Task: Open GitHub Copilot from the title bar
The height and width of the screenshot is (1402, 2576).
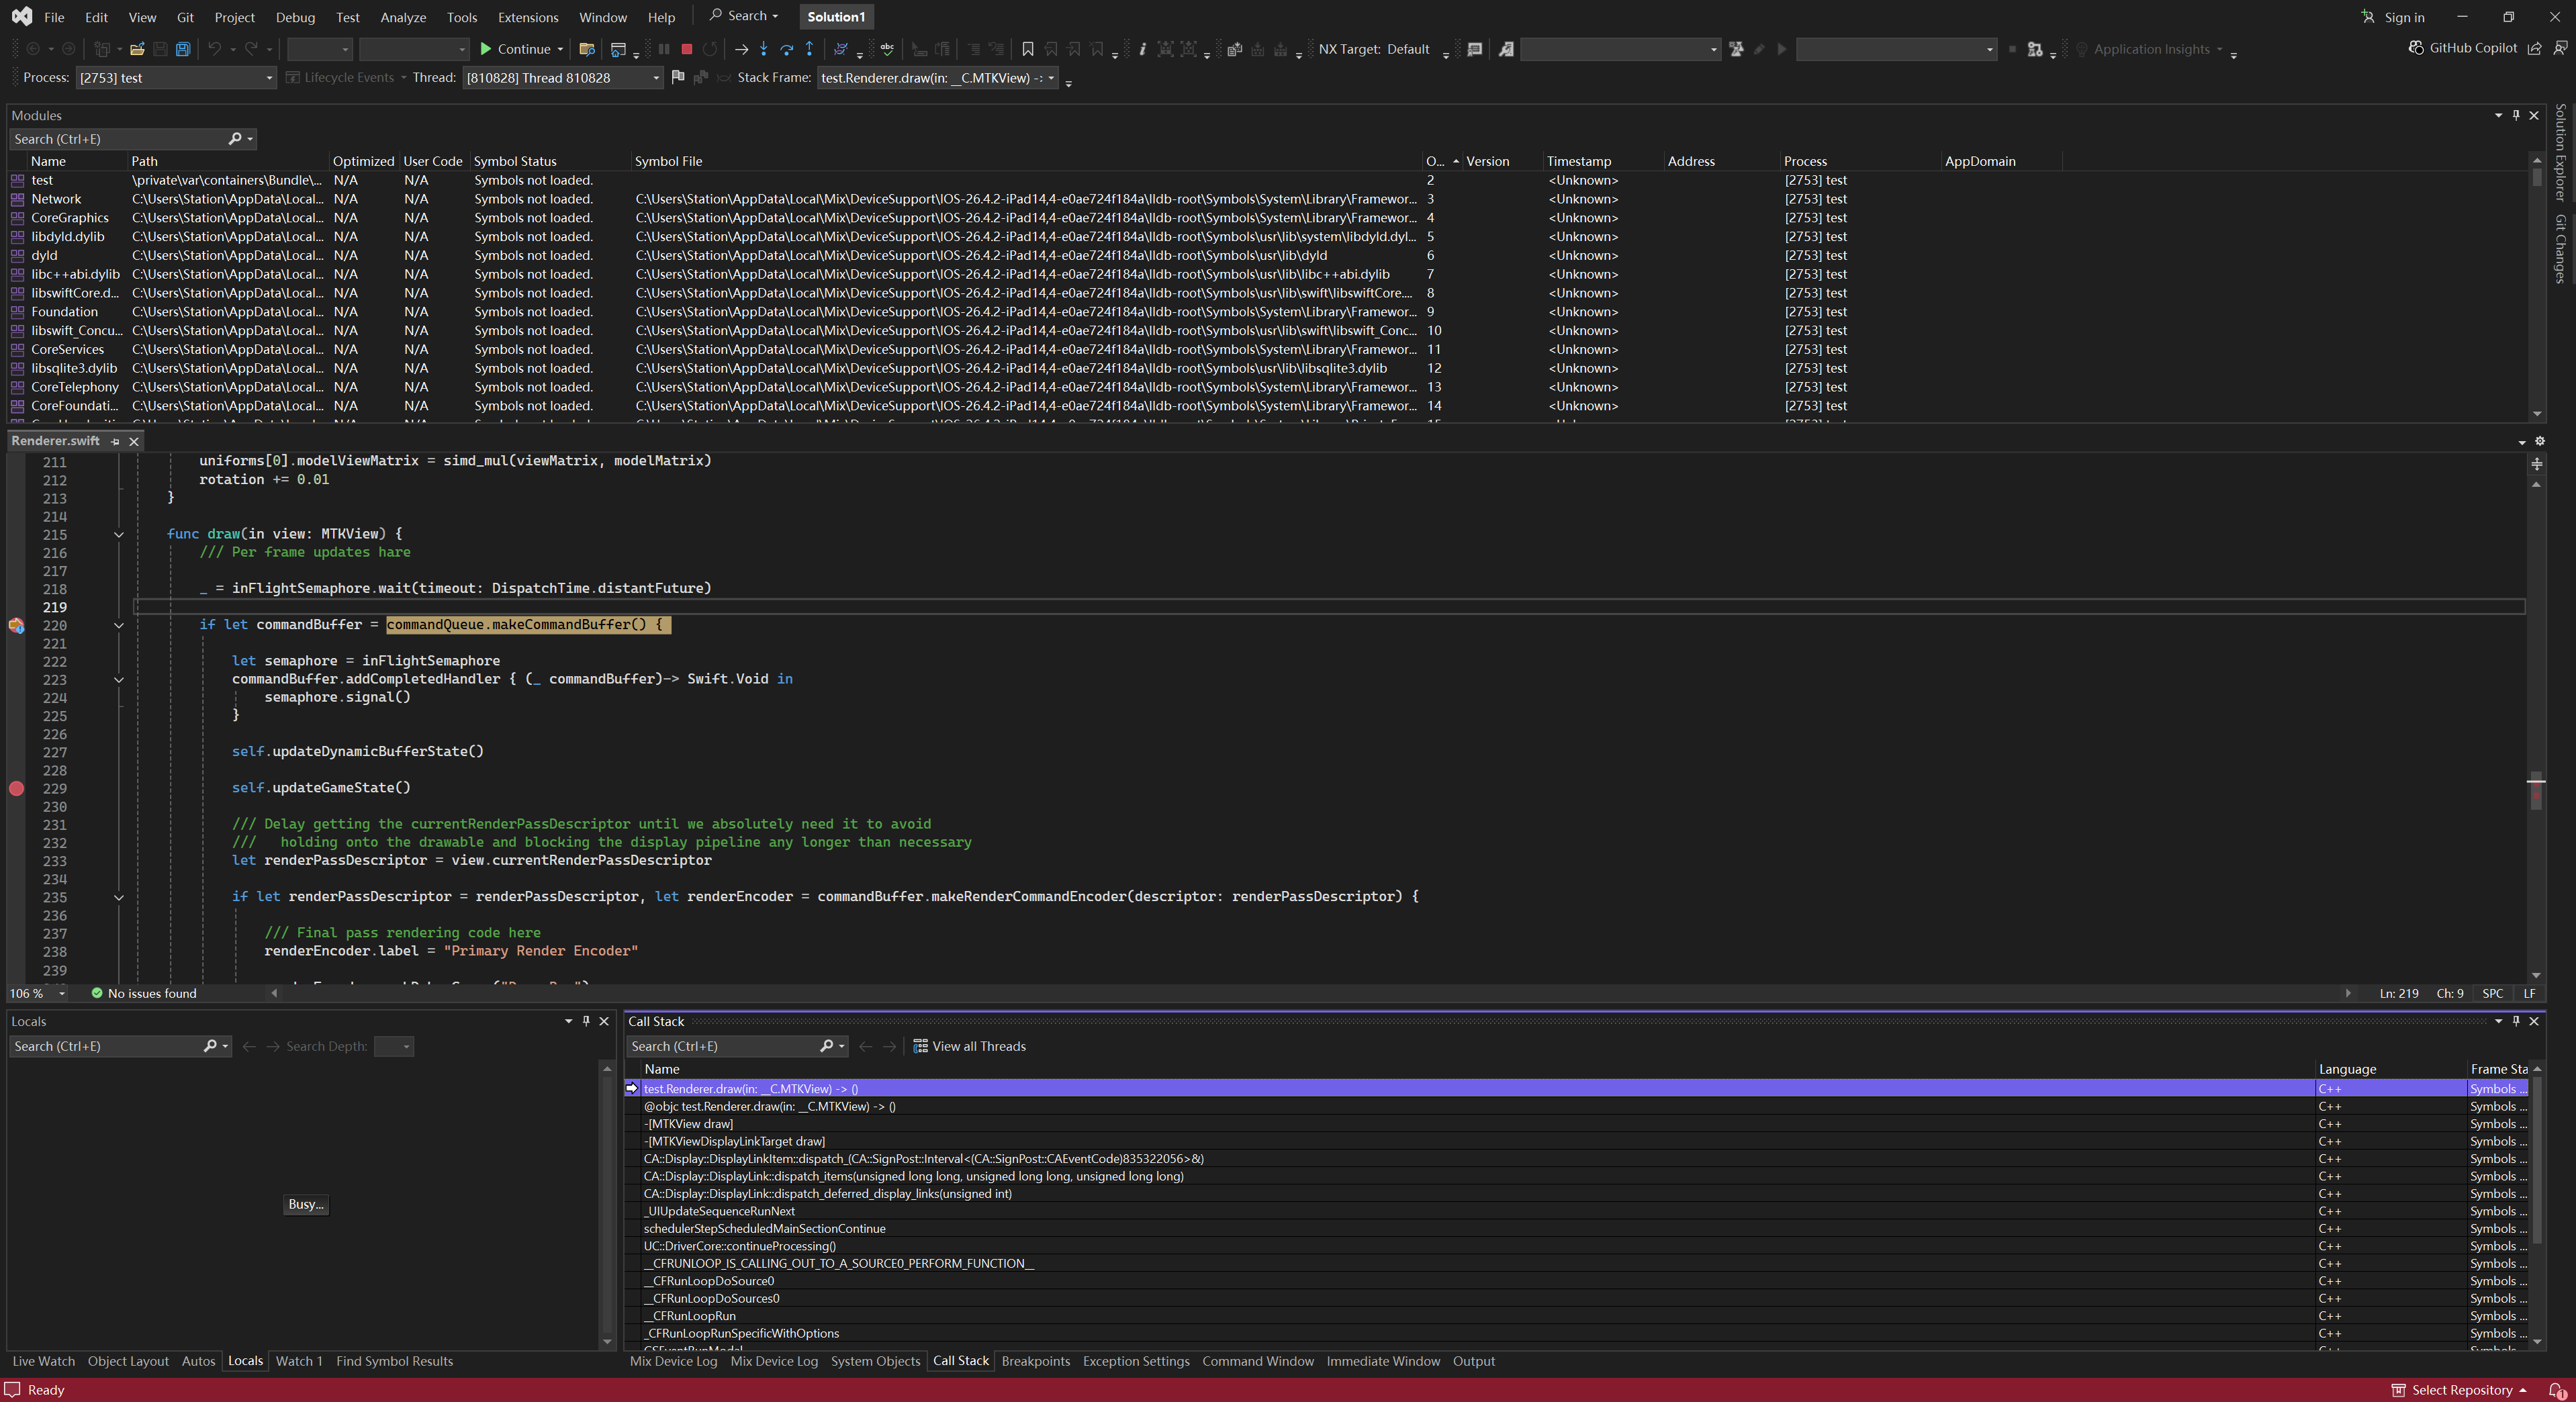Action: click(2462, 48)
